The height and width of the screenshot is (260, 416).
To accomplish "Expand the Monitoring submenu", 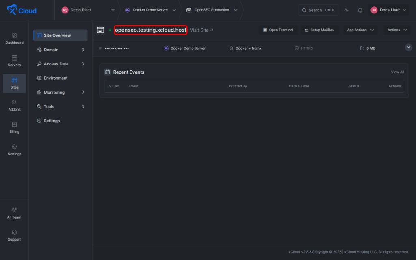I will [x=83, y=92].
